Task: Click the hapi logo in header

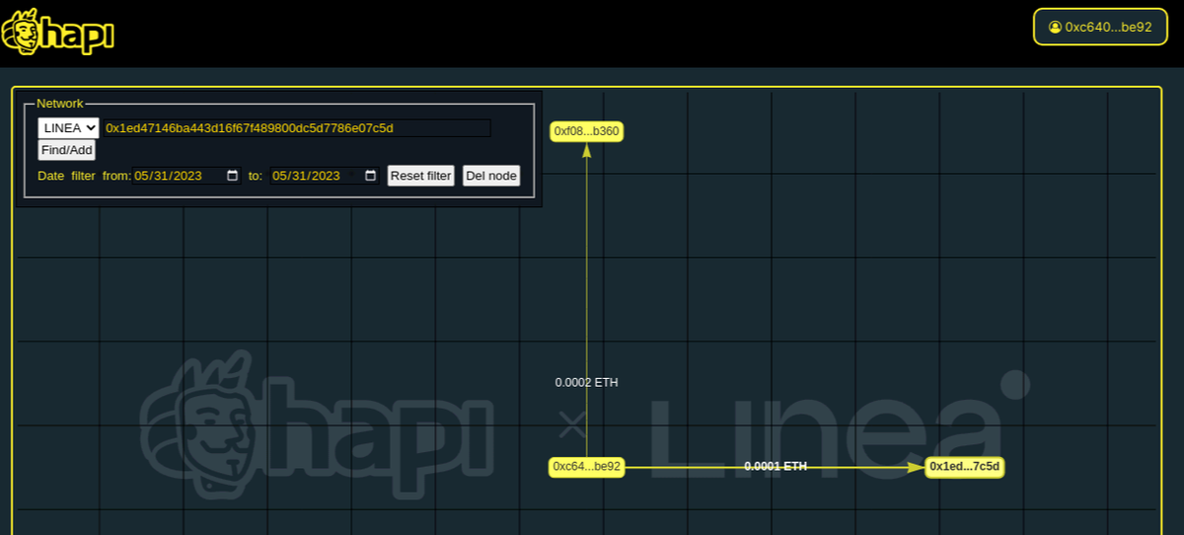Action: pos(58,32)
